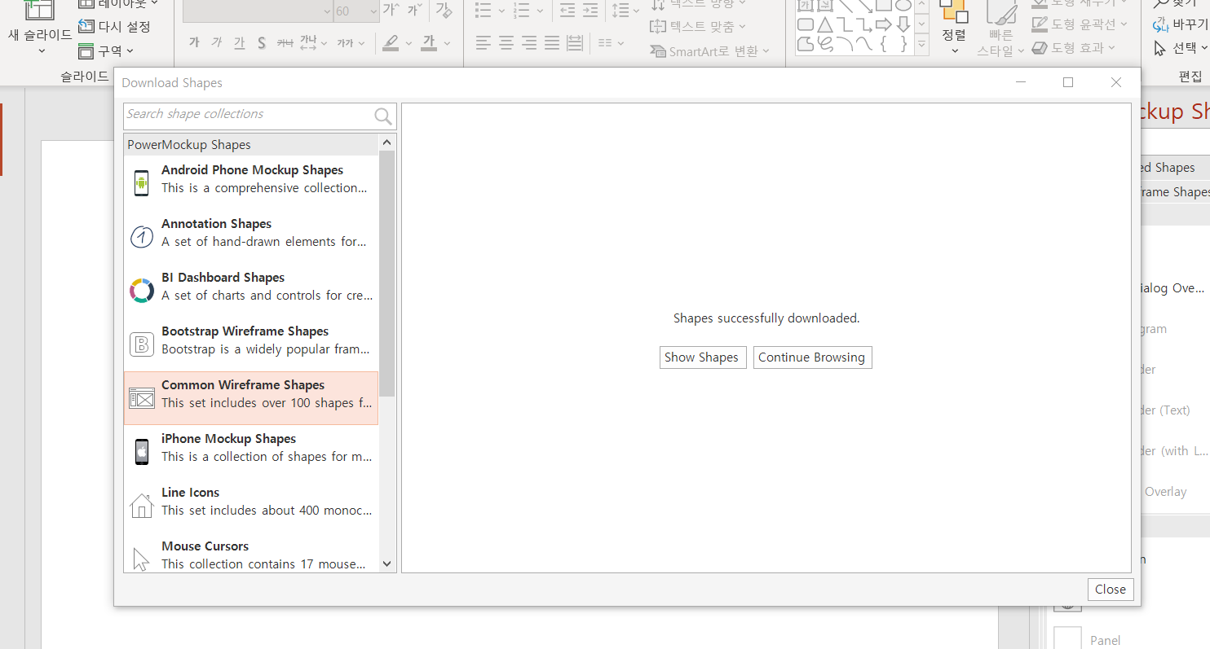Screen dimensions: 1210x649
Task: Click the iPhone mockup icon
Action: click(x=142, y=452)
